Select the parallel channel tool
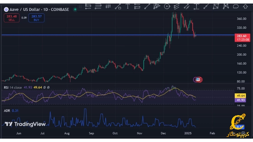The width and height of the screenshot is (253, 142). (177, 7)
